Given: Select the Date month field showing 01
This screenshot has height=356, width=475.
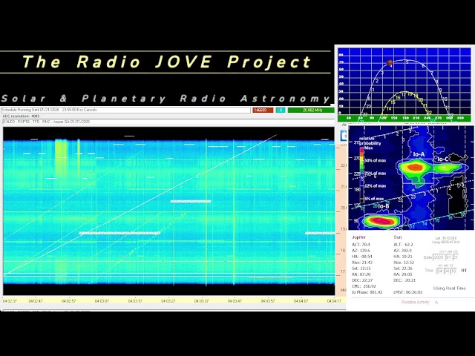Looking at the screenshot, I should pyautogui.click(x=448, y=257).
